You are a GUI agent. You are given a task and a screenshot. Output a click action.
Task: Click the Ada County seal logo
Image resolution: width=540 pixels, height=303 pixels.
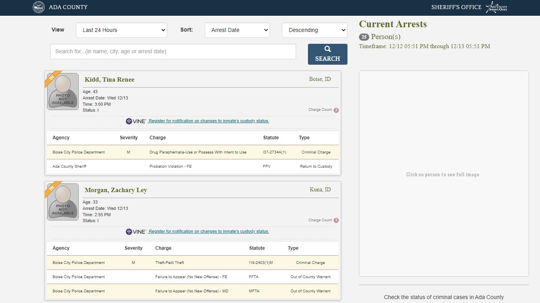39,7
